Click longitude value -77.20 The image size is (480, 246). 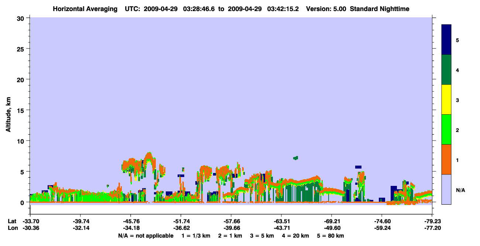click(432, 228)
